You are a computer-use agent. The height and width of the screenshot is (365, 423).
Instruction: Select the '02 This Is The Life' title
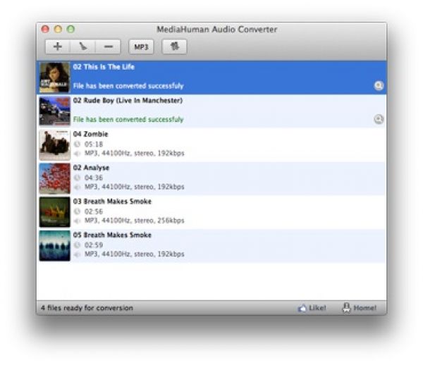(104, 67)
